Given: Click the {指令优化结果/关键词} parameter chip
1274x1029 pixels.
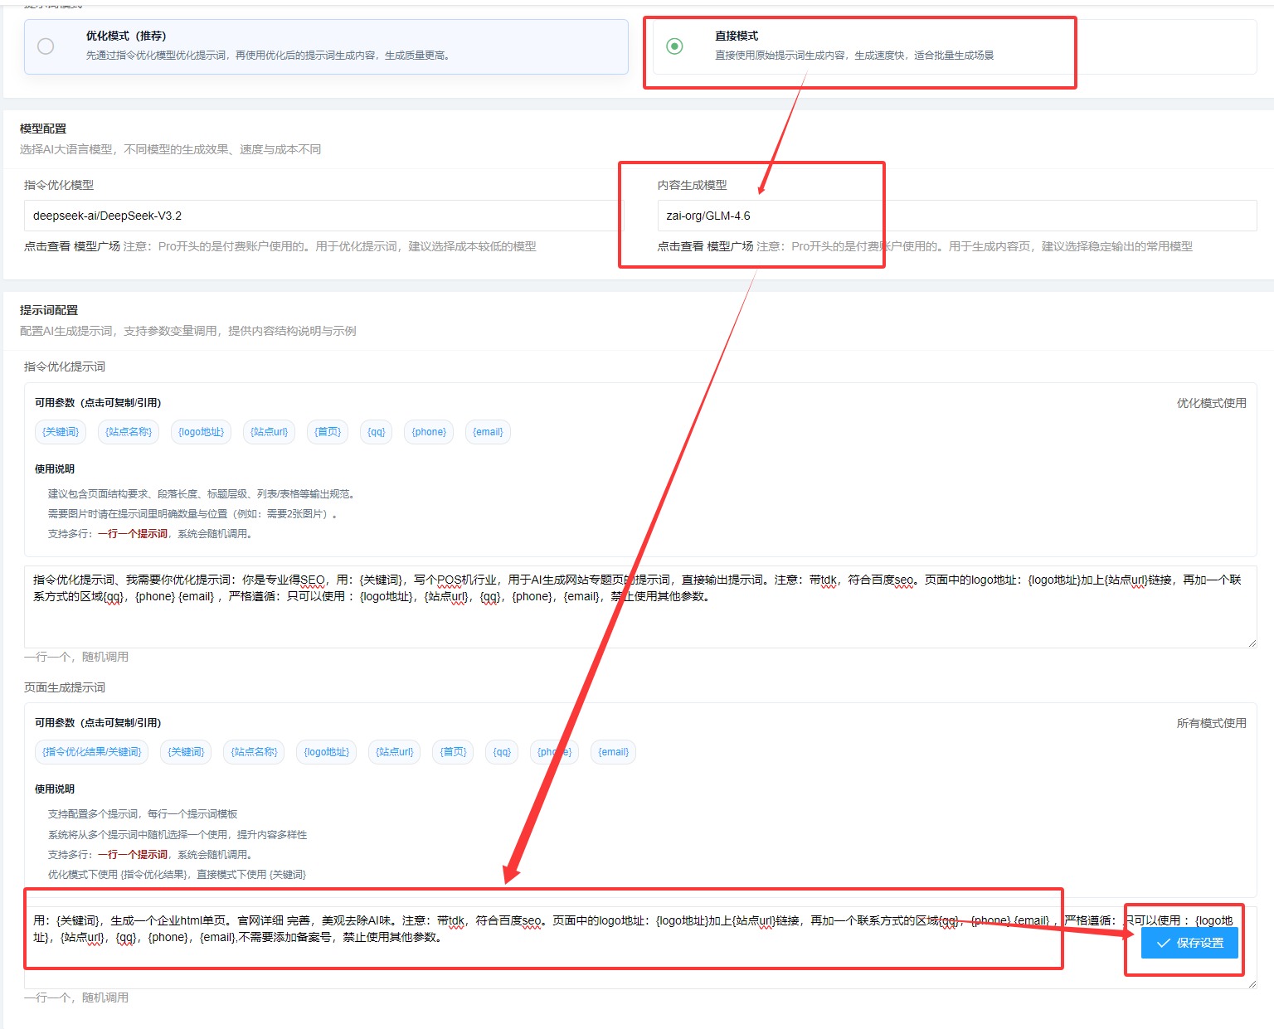Looking at the screenshot, I should (92, 752).
